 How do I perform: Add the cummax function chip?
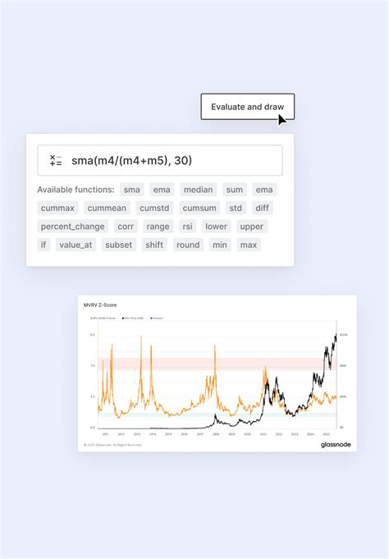(57, 208)
